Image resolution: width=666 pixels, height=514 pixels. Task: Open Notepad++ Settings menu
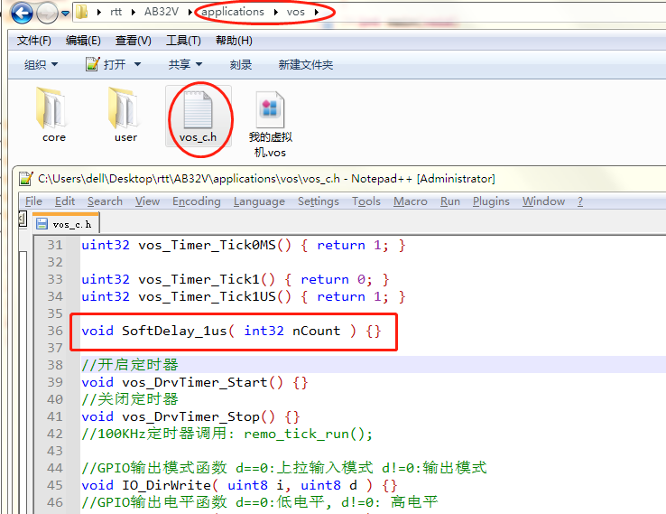click(x=319, y=201)
